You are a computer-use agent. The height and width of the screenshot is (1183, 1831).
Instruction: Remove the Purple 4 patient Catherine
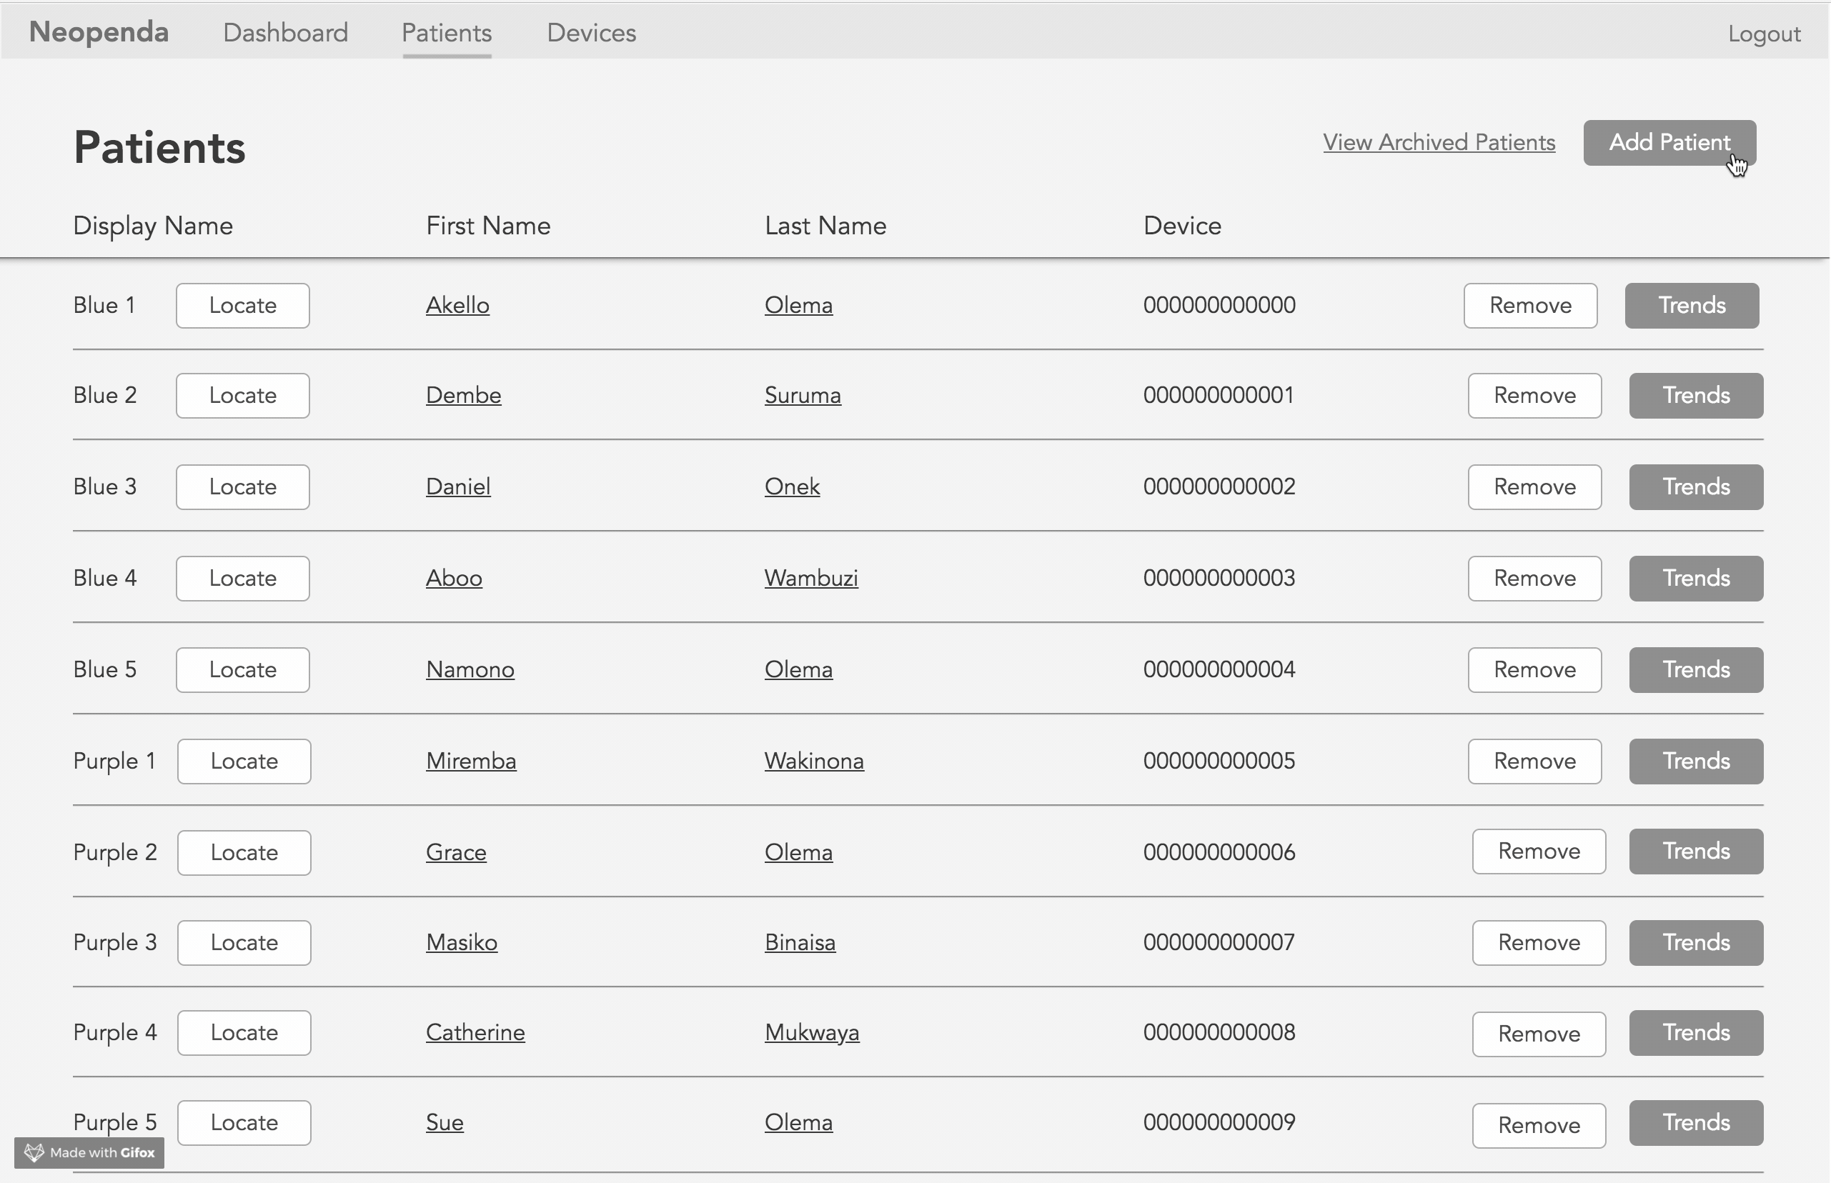tap(1538, 1034)
